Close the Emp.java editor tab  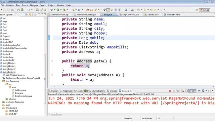(x=114, y=14)
